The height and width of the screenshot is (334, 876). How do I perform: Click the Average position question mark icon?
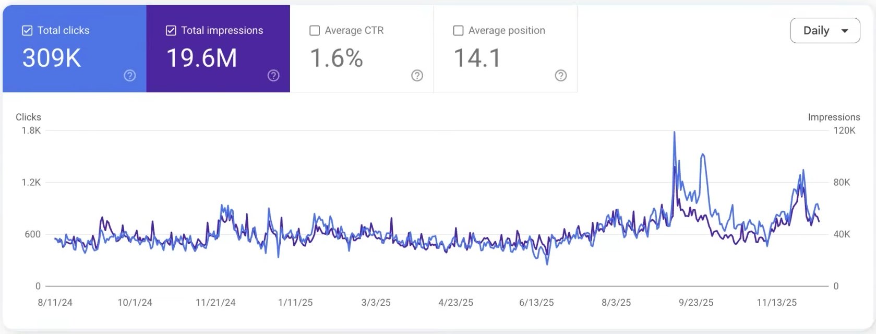point(560,76)
